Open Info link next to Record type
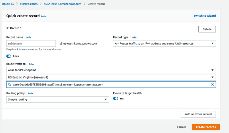 134,38
